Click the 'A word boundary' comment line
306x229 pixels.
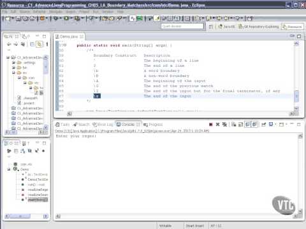tap(162, 71)
